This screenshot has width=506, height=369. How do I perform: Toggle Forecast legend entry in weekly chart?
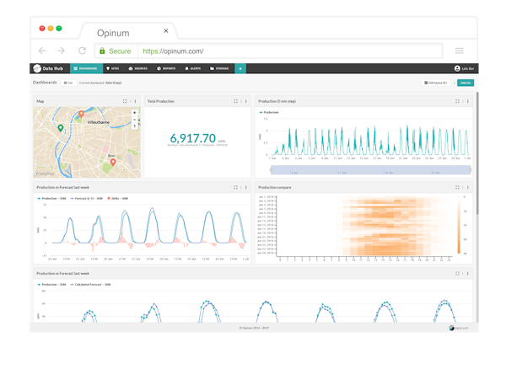pyautogui.click(x=87, y=199)
